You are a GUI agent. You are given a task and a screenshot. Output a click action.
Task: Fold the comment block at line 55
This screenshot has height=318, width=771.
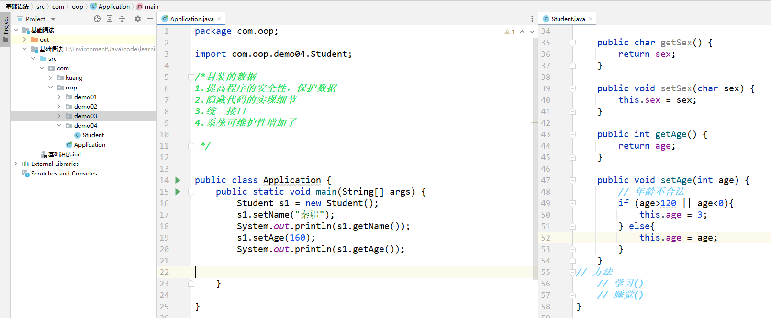[x=572, y=272]
